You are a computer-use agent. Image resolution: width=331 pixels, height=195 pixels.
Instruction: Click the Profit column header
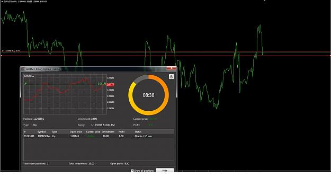121,132
